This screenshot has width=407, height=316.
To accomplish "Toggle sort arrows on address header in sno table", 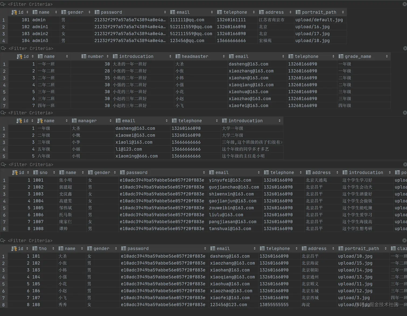I will point(337,173).
